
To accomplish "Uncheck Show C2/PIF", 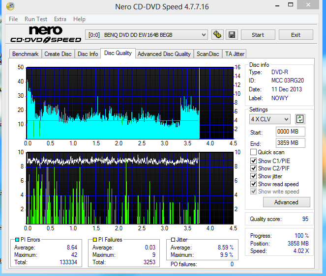I will 253,168.
